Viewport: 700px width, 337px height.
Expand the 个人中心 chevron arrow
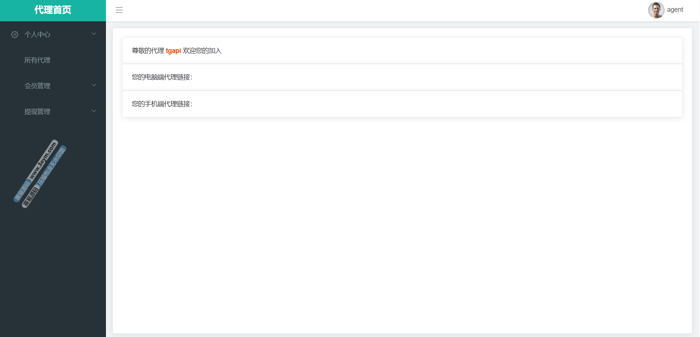[x=94, y=34]
